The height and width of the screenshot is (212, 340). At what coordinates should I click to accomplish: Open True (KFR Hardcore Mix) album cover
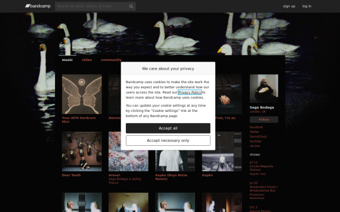(82, 94)
